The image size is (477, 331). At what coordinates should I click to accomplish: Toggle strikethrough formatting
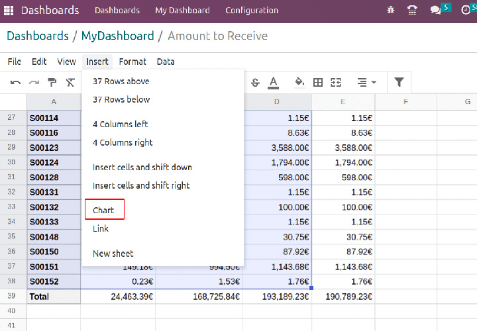pyautogui.click(x=255, y=82)
